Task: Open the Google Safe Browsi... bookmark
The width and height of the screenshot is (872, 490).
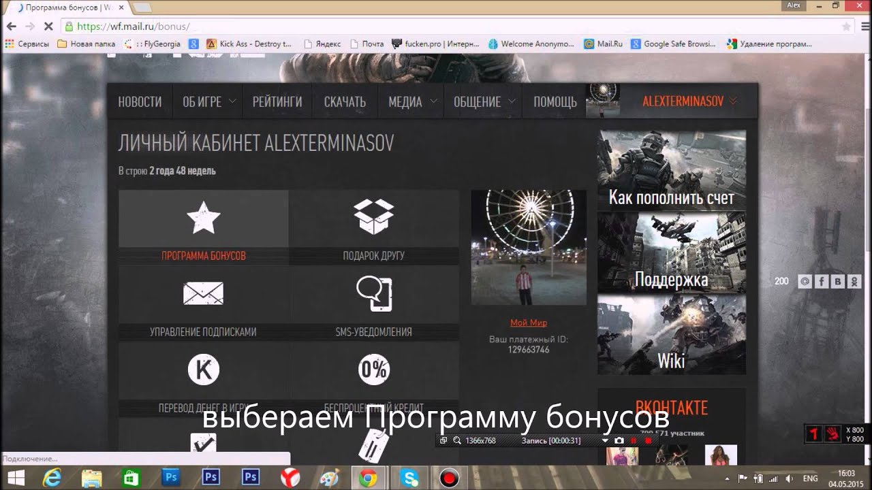Action: (x=673, y=44)
